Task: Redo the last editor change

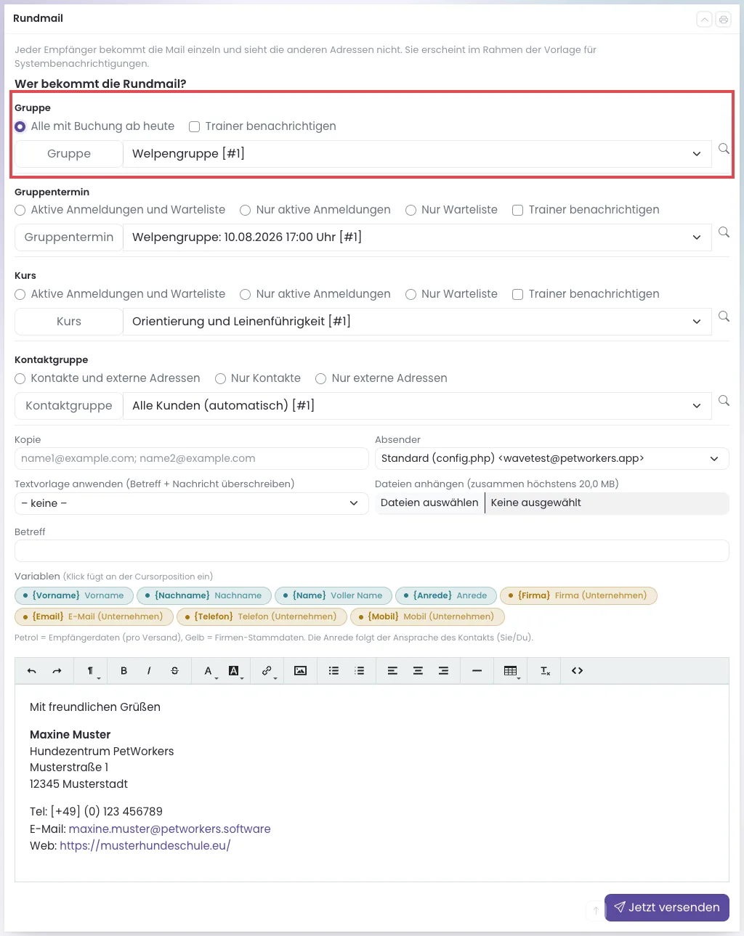Action: click(57, 671)
